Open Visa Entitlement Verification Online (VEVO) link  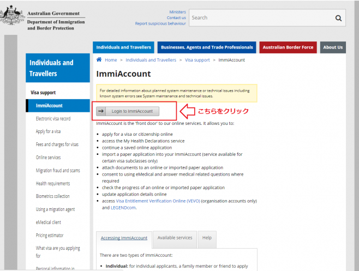[159, 201]
